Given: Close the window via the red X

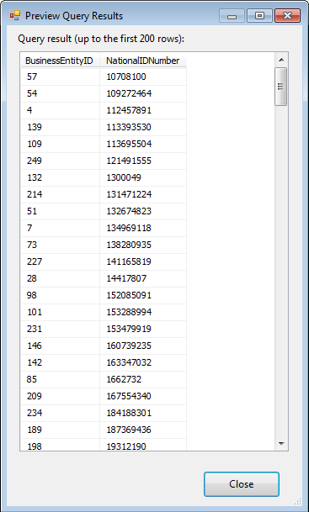Looking at the screenshot, I should (x=287, y=16).
